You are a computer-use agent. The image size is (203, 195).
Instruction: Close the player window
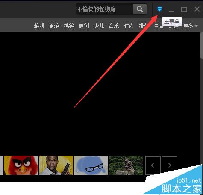coord(197,9)
